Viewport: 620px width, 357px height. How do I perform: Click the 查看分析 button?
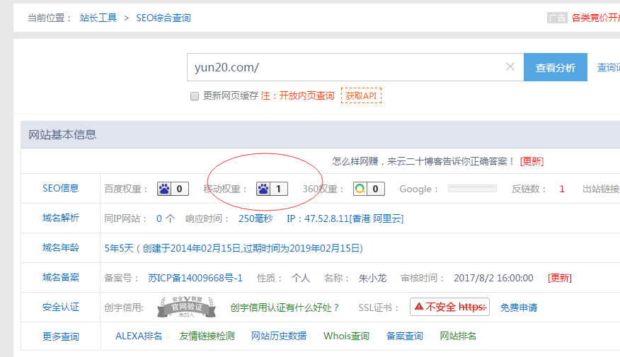[555, 67]
